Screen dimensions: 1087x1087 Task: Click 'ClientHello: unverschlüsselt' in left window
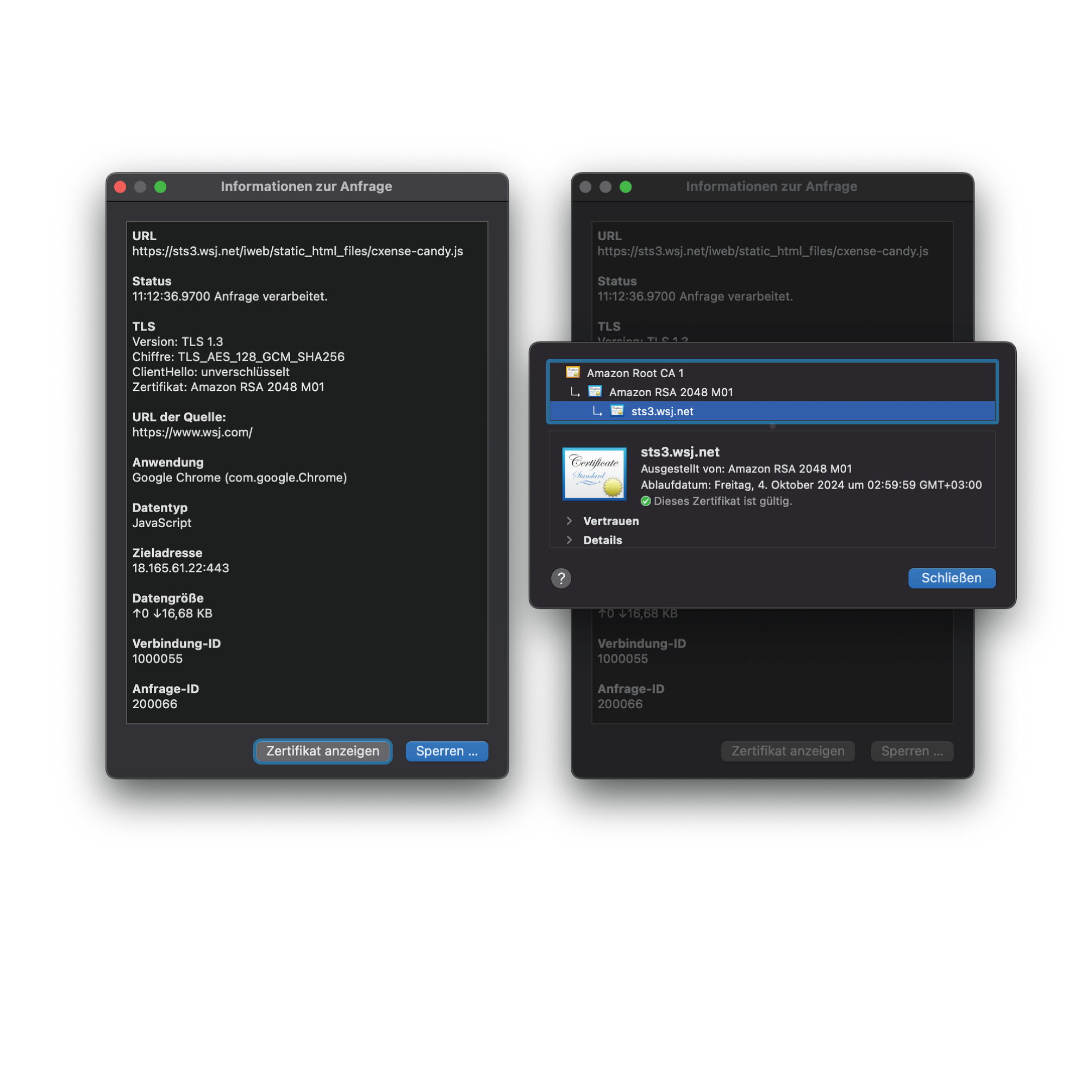[x=211, y=372]
